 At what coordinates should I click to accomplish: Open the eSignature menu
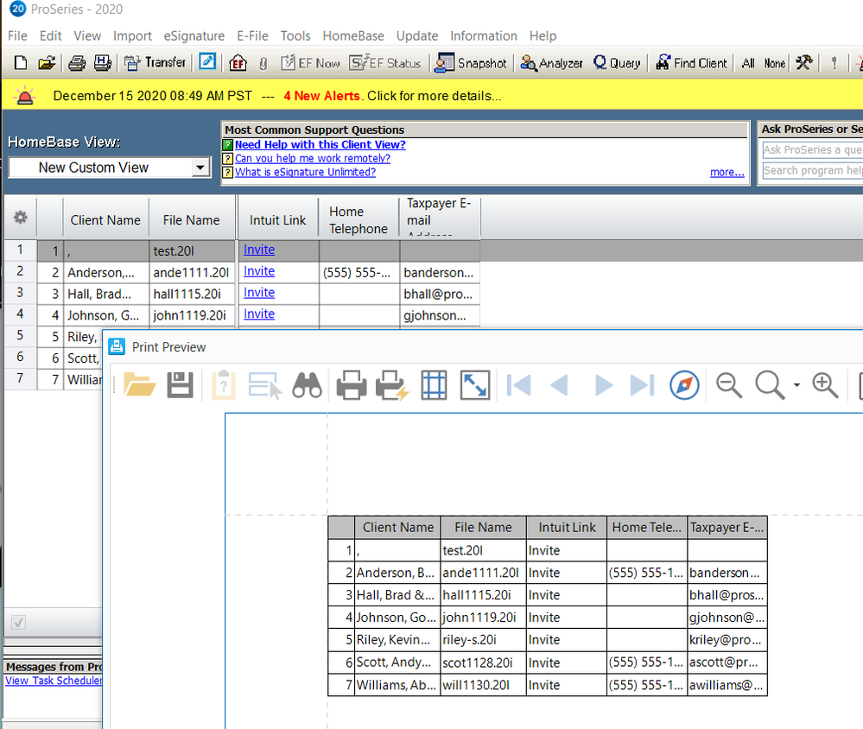(195, 35)
